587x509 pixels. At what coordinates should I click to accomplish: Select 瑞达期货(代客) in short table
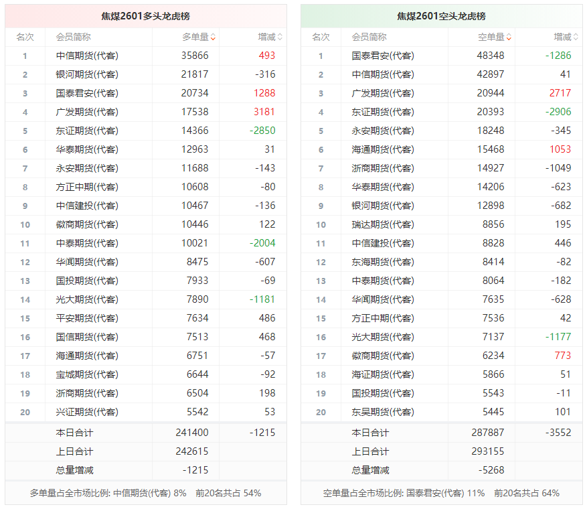pos(383,224)
